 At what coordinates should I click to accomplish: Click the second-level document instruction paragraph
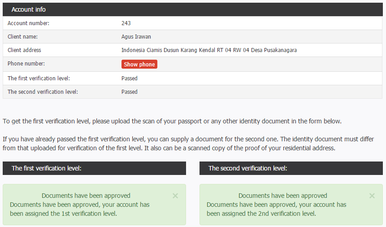(188, 144)
